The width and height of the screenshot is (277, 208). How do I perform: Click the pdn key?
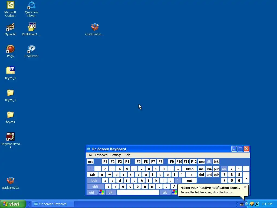(216, 175)
